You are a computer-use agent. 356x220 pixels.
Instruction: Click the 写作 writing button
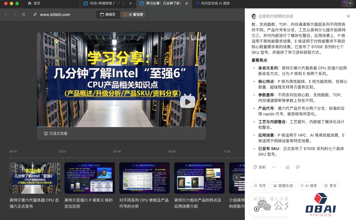(x=260, y=185)
